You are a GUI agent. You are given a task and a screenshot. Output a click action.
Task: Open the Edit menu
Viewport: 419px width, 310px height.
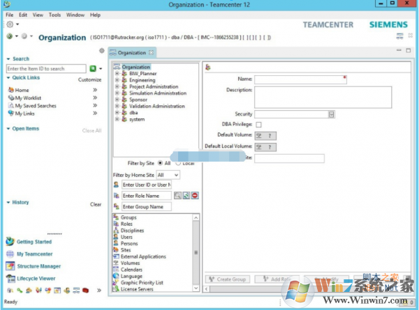coord(23,15)
